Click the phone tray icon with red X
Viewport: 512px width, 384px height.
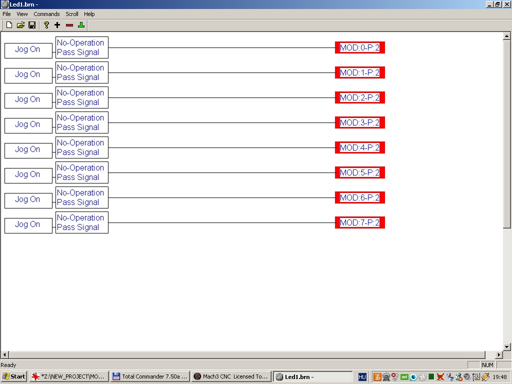click(x=395, y=377)
